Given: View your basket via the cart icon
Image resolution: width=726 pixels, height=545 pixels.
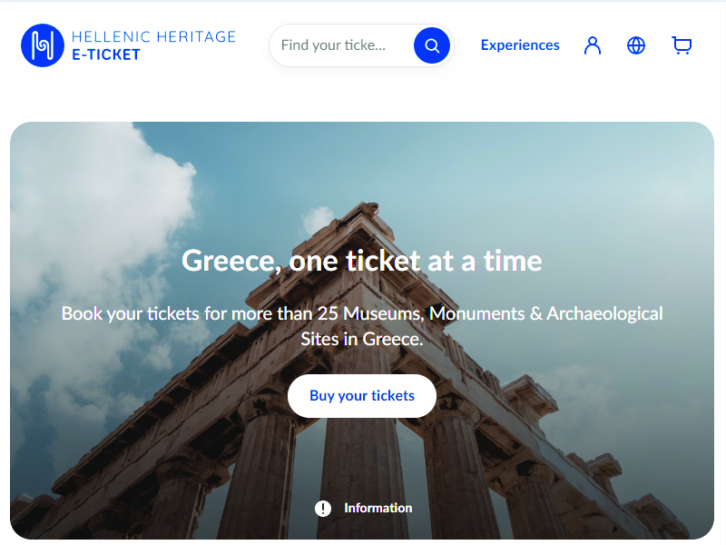Looking at the screenshot, I should click(682, 45).
